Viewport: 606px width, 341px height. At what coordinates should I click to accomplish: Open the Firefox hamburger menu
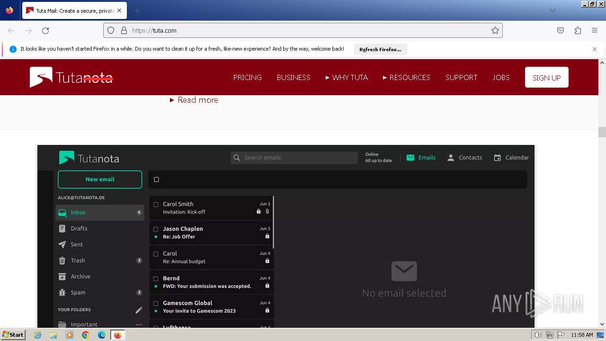[x=595, y=30]
